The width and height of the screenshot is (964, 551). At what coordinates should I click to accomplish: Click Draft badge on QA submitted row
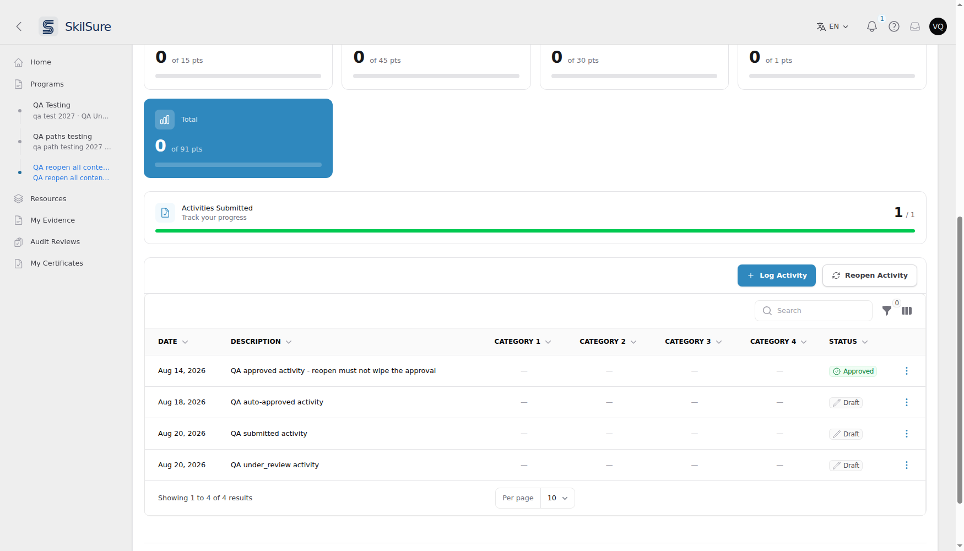[846, 434]
